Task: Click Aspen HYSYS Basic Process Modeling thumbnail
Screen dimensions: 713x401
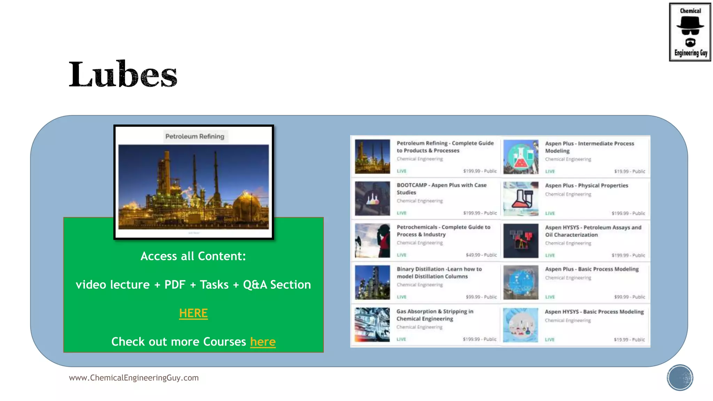Action: [x=520, y=325]
